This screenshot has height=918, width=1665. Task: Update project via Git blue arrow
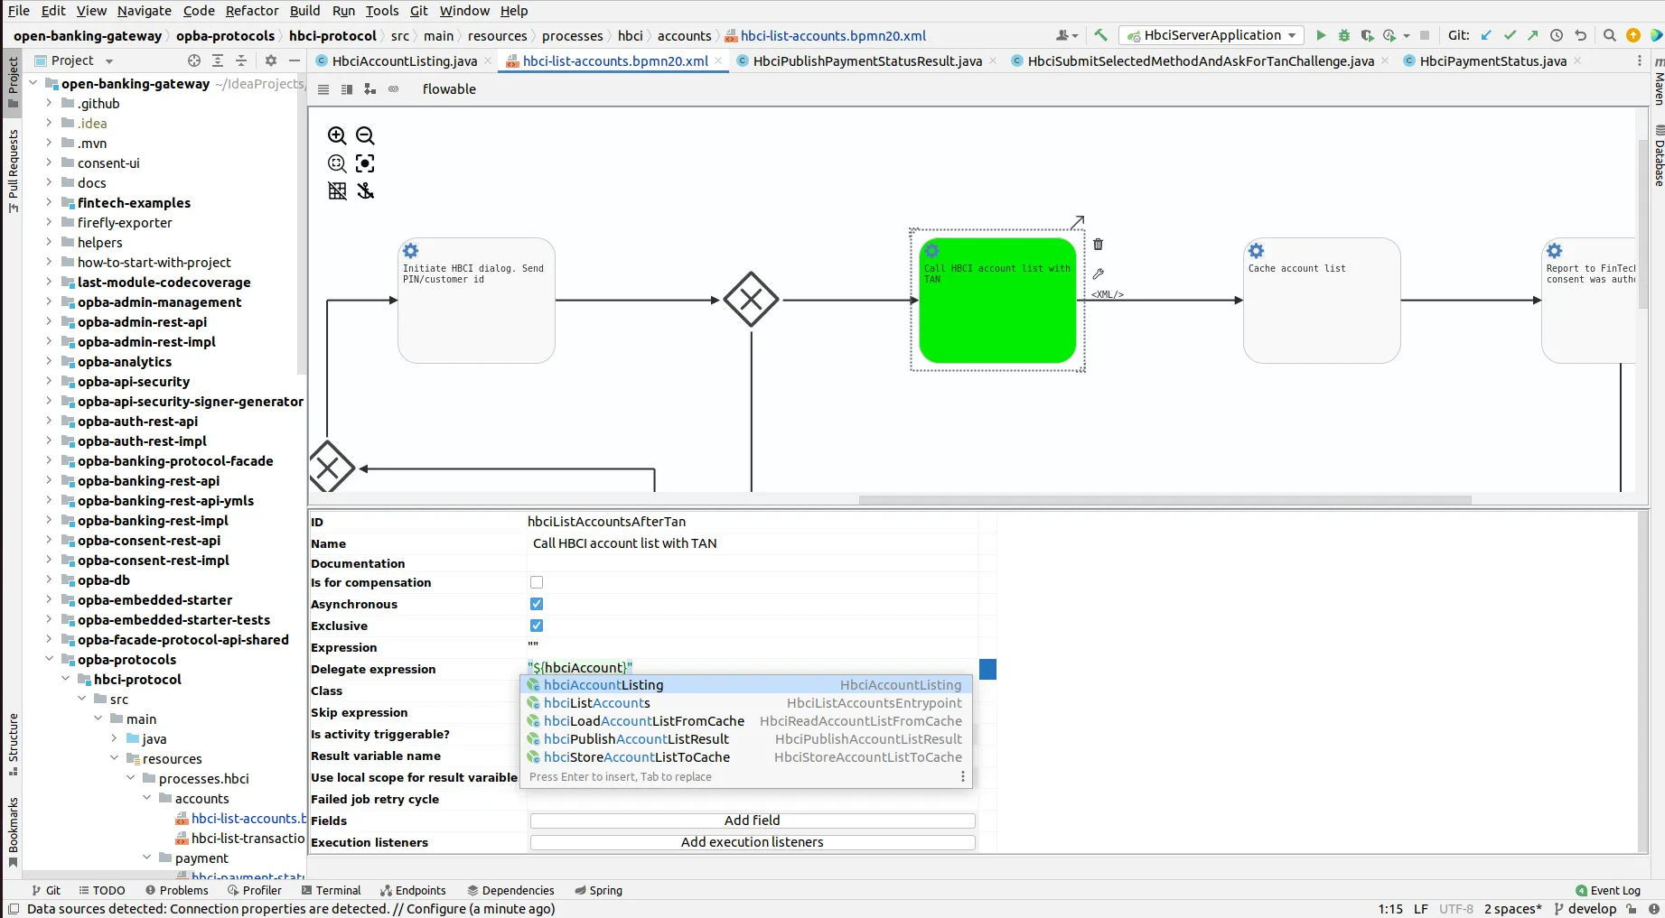pos(1486,35)
